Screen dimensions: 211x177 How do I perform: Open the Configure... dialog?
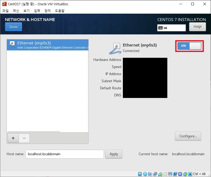pyautogui.click(x=188, y=136)
